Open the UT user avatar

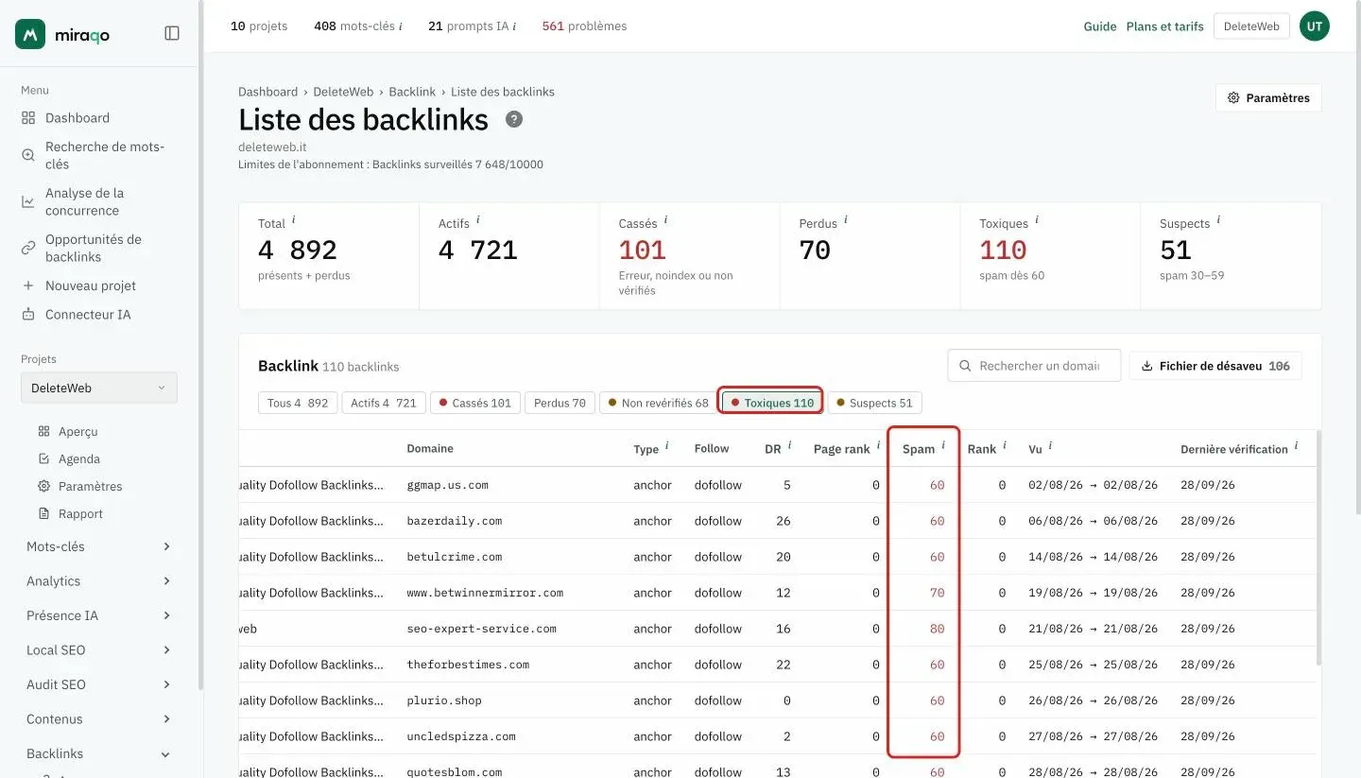click(x=1315, y=26)
